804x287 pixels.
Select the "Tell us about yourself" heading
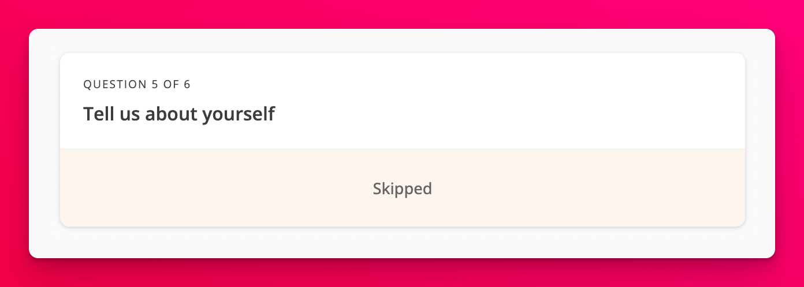coord(178,114)
